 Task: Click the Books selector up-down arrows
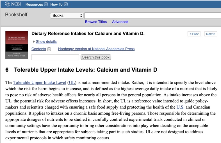[81, 15]
